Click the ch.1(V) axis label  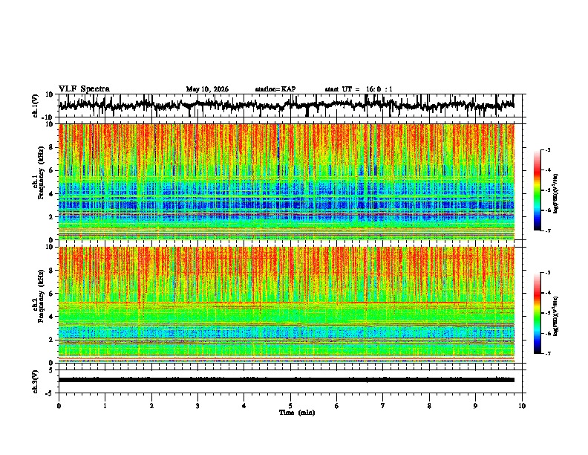36,106
